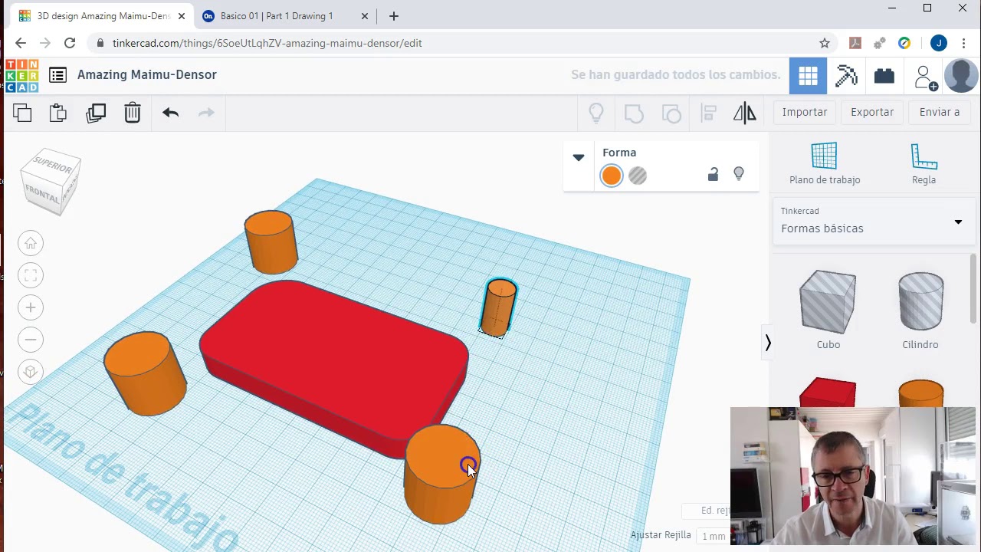The height and width of the screenshot is (552, 981).
Task: Duplicate and repeat the selection
Action: click(x=96, y=113)
